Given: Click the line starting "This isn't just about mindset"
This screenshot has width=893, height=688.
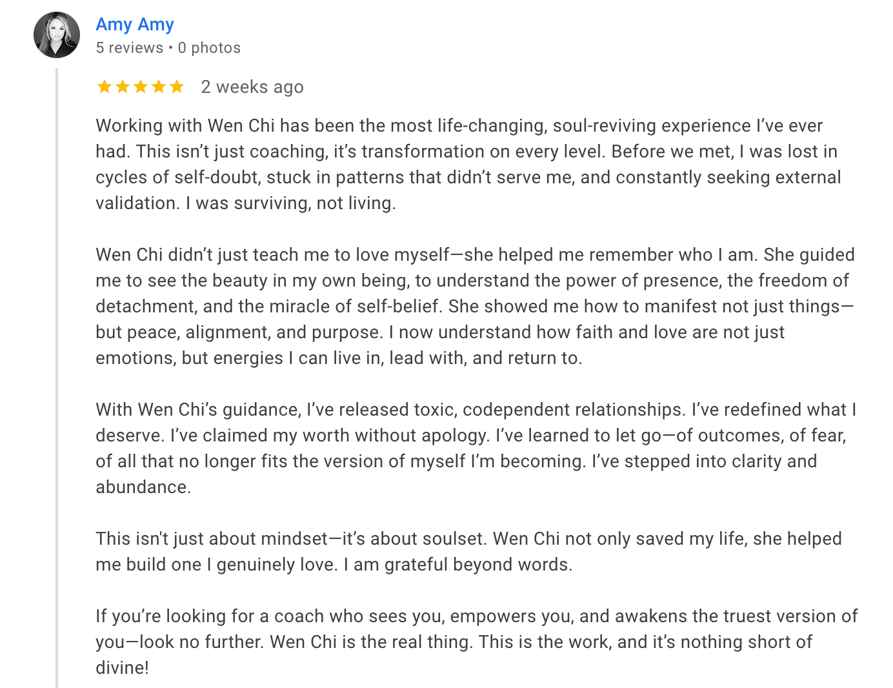Looking at the screenshot, I should tap(468, 539).
